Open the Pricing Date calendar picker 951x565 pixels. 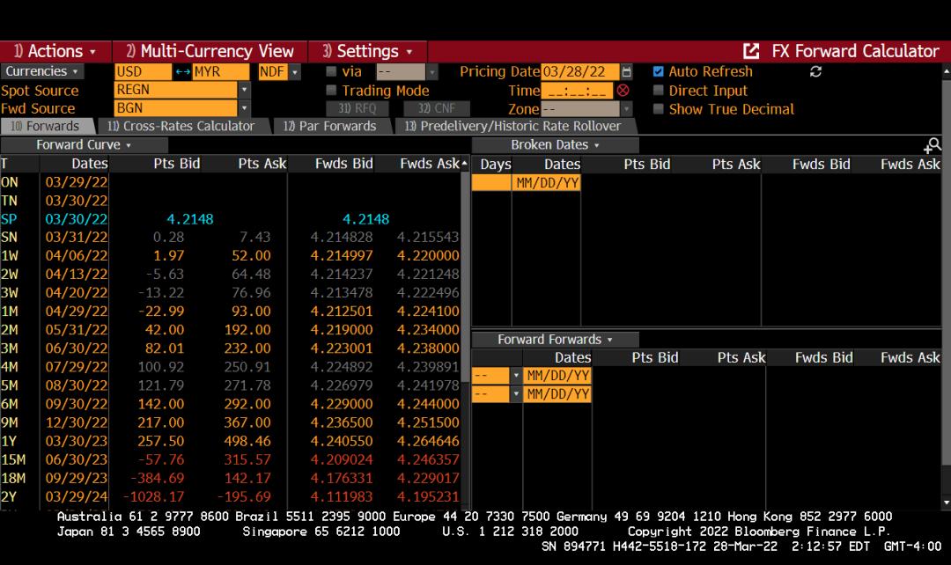click(x=626, y=72)
